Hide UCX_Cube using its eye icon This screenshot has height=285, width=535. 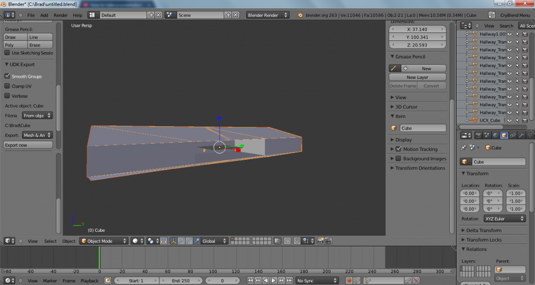pyautogui.click(x=509, y=121)
